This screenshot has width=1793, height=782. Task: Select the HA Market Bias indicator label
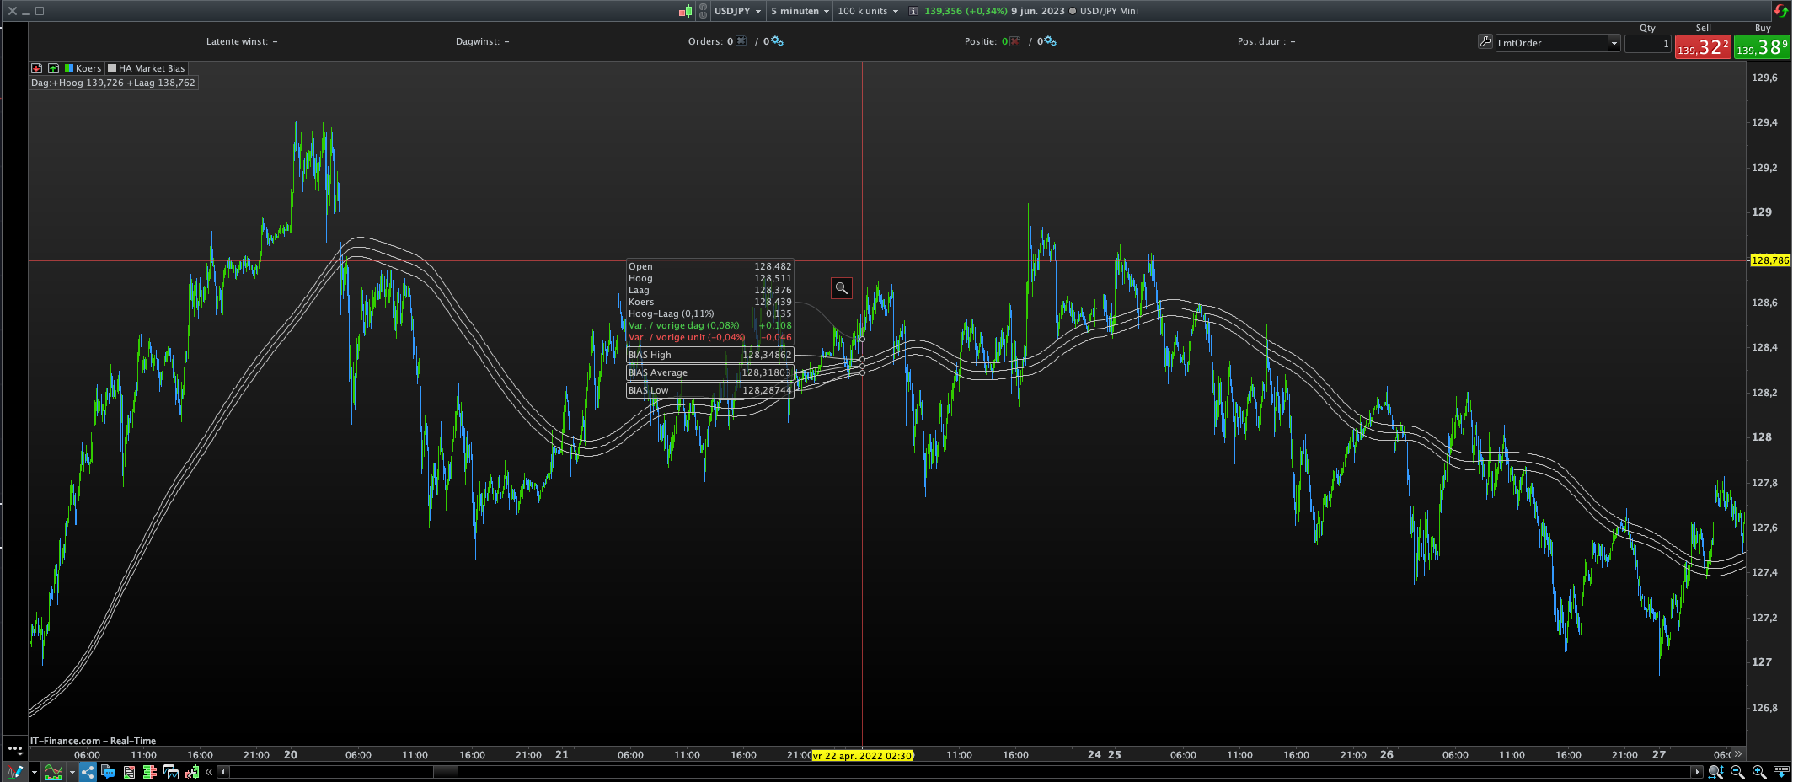152,68
